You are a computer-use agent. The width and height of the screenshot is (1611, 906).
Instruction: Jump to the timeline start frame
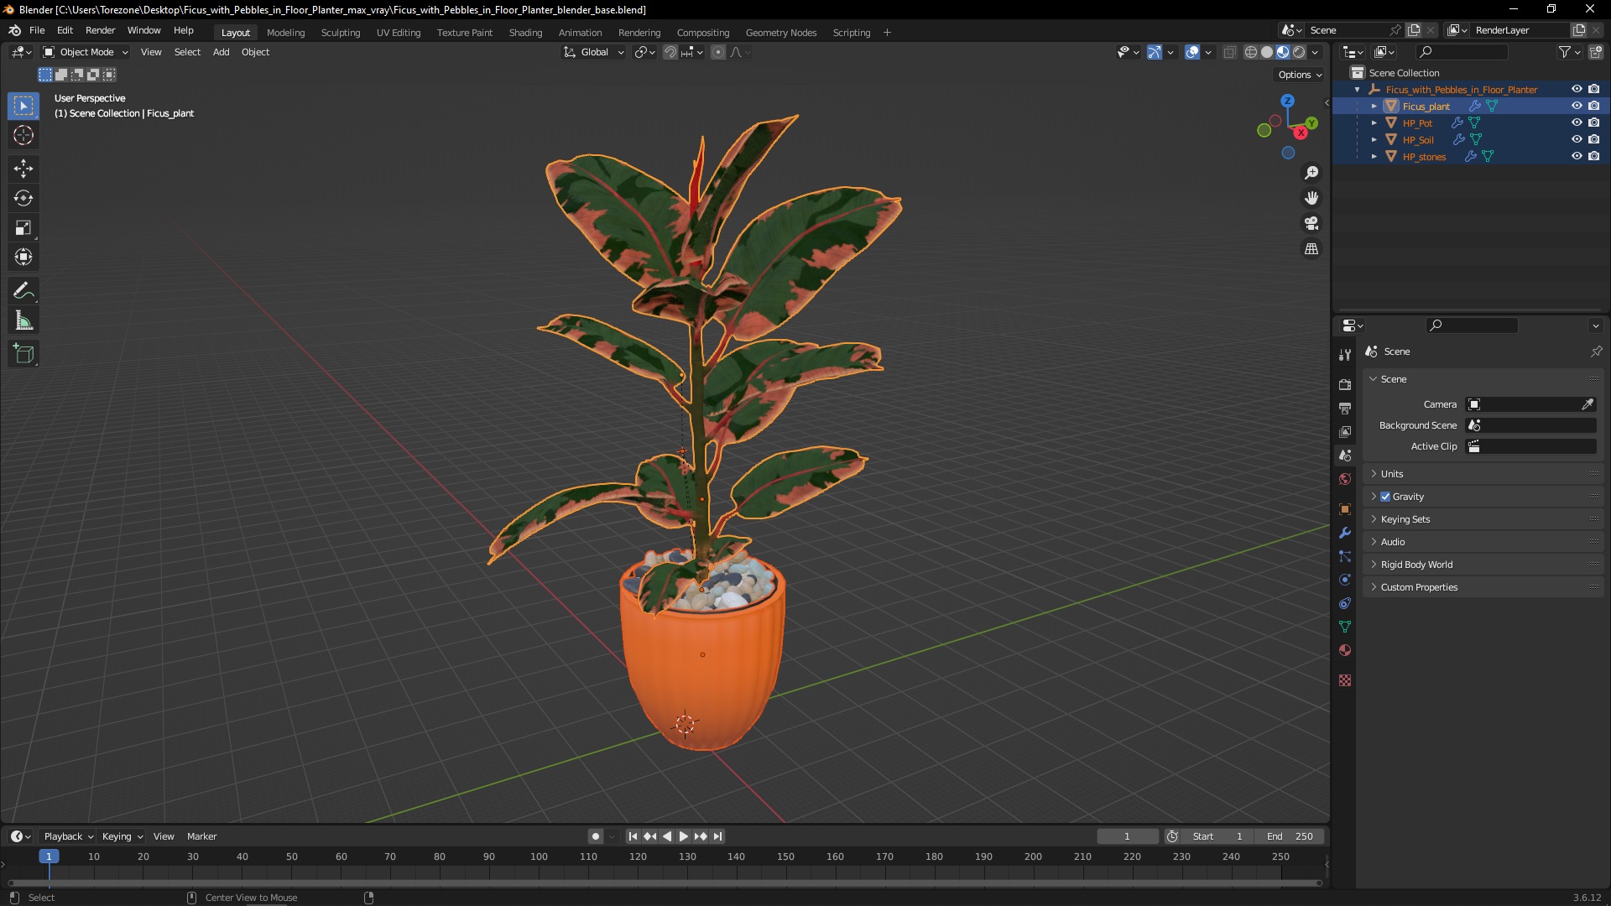point(633,836)
